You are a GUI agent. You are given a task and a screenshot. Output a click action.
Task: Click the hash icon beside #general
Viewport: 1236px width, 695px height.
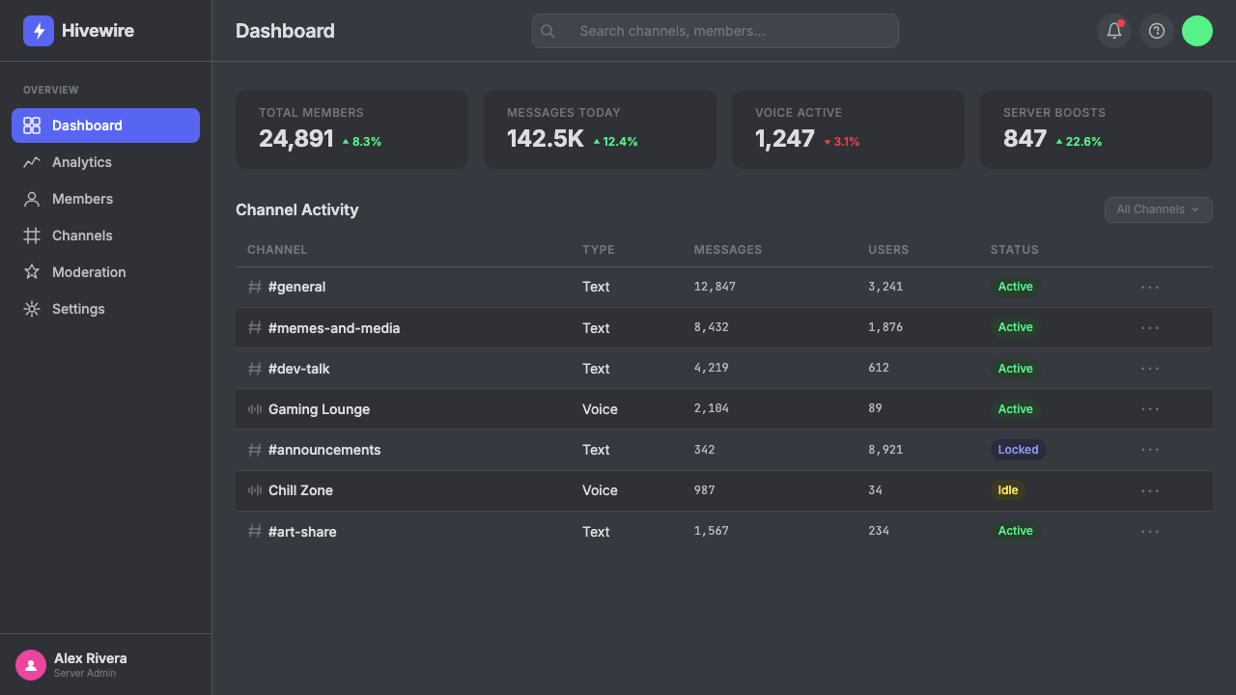pyautogui.click(x=255, y=287)
